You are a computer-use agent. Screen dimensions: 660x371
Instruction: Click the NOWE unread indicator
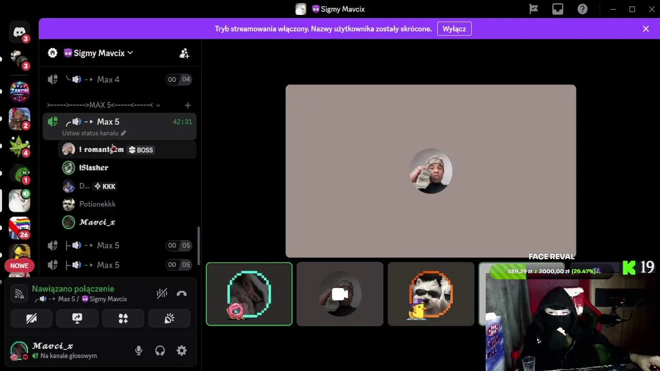click(20, 266)
